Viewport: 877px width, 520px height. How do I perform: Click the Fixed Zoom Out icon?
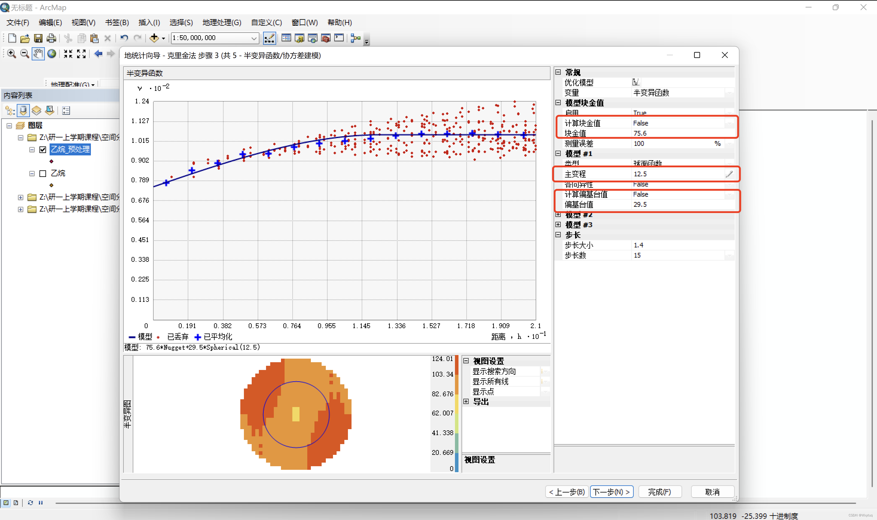81,53
